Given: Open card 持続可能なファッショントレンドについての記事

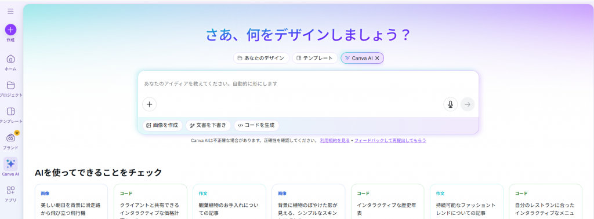Looking at the screenshot, I should coord(466,201).
